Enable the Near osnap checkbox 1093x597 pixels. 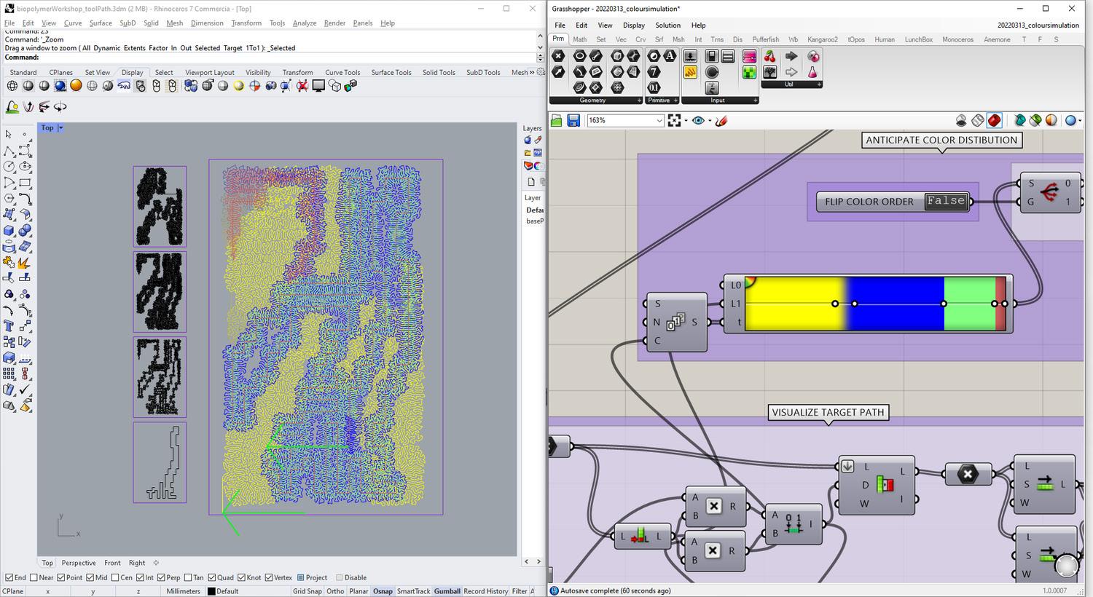pos(32,577)
